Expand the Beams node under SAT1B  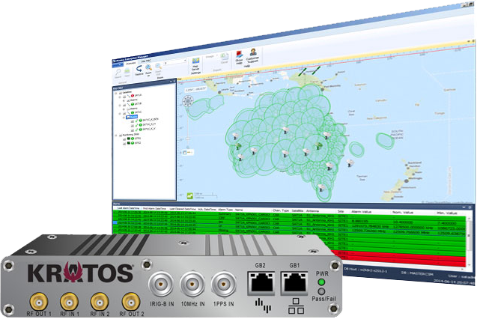124,109
